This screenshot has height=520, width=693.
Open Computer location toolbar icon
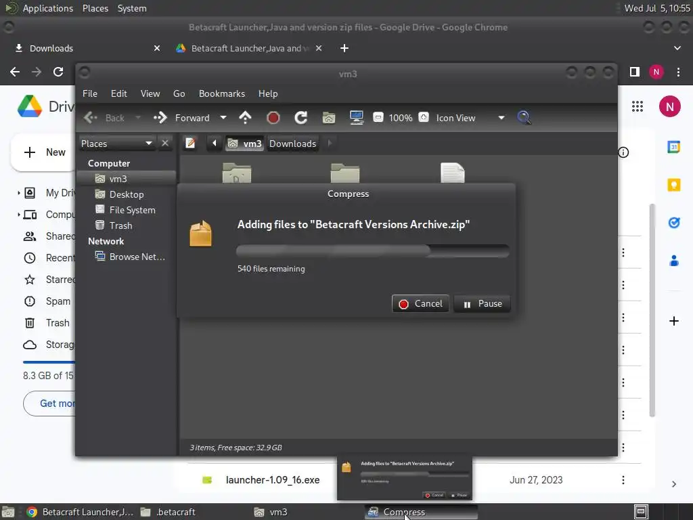356,118
